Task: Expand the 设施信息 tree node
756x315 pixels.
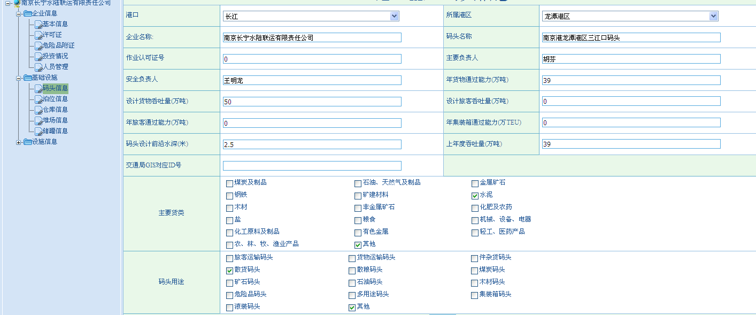Action: (19, 142)
